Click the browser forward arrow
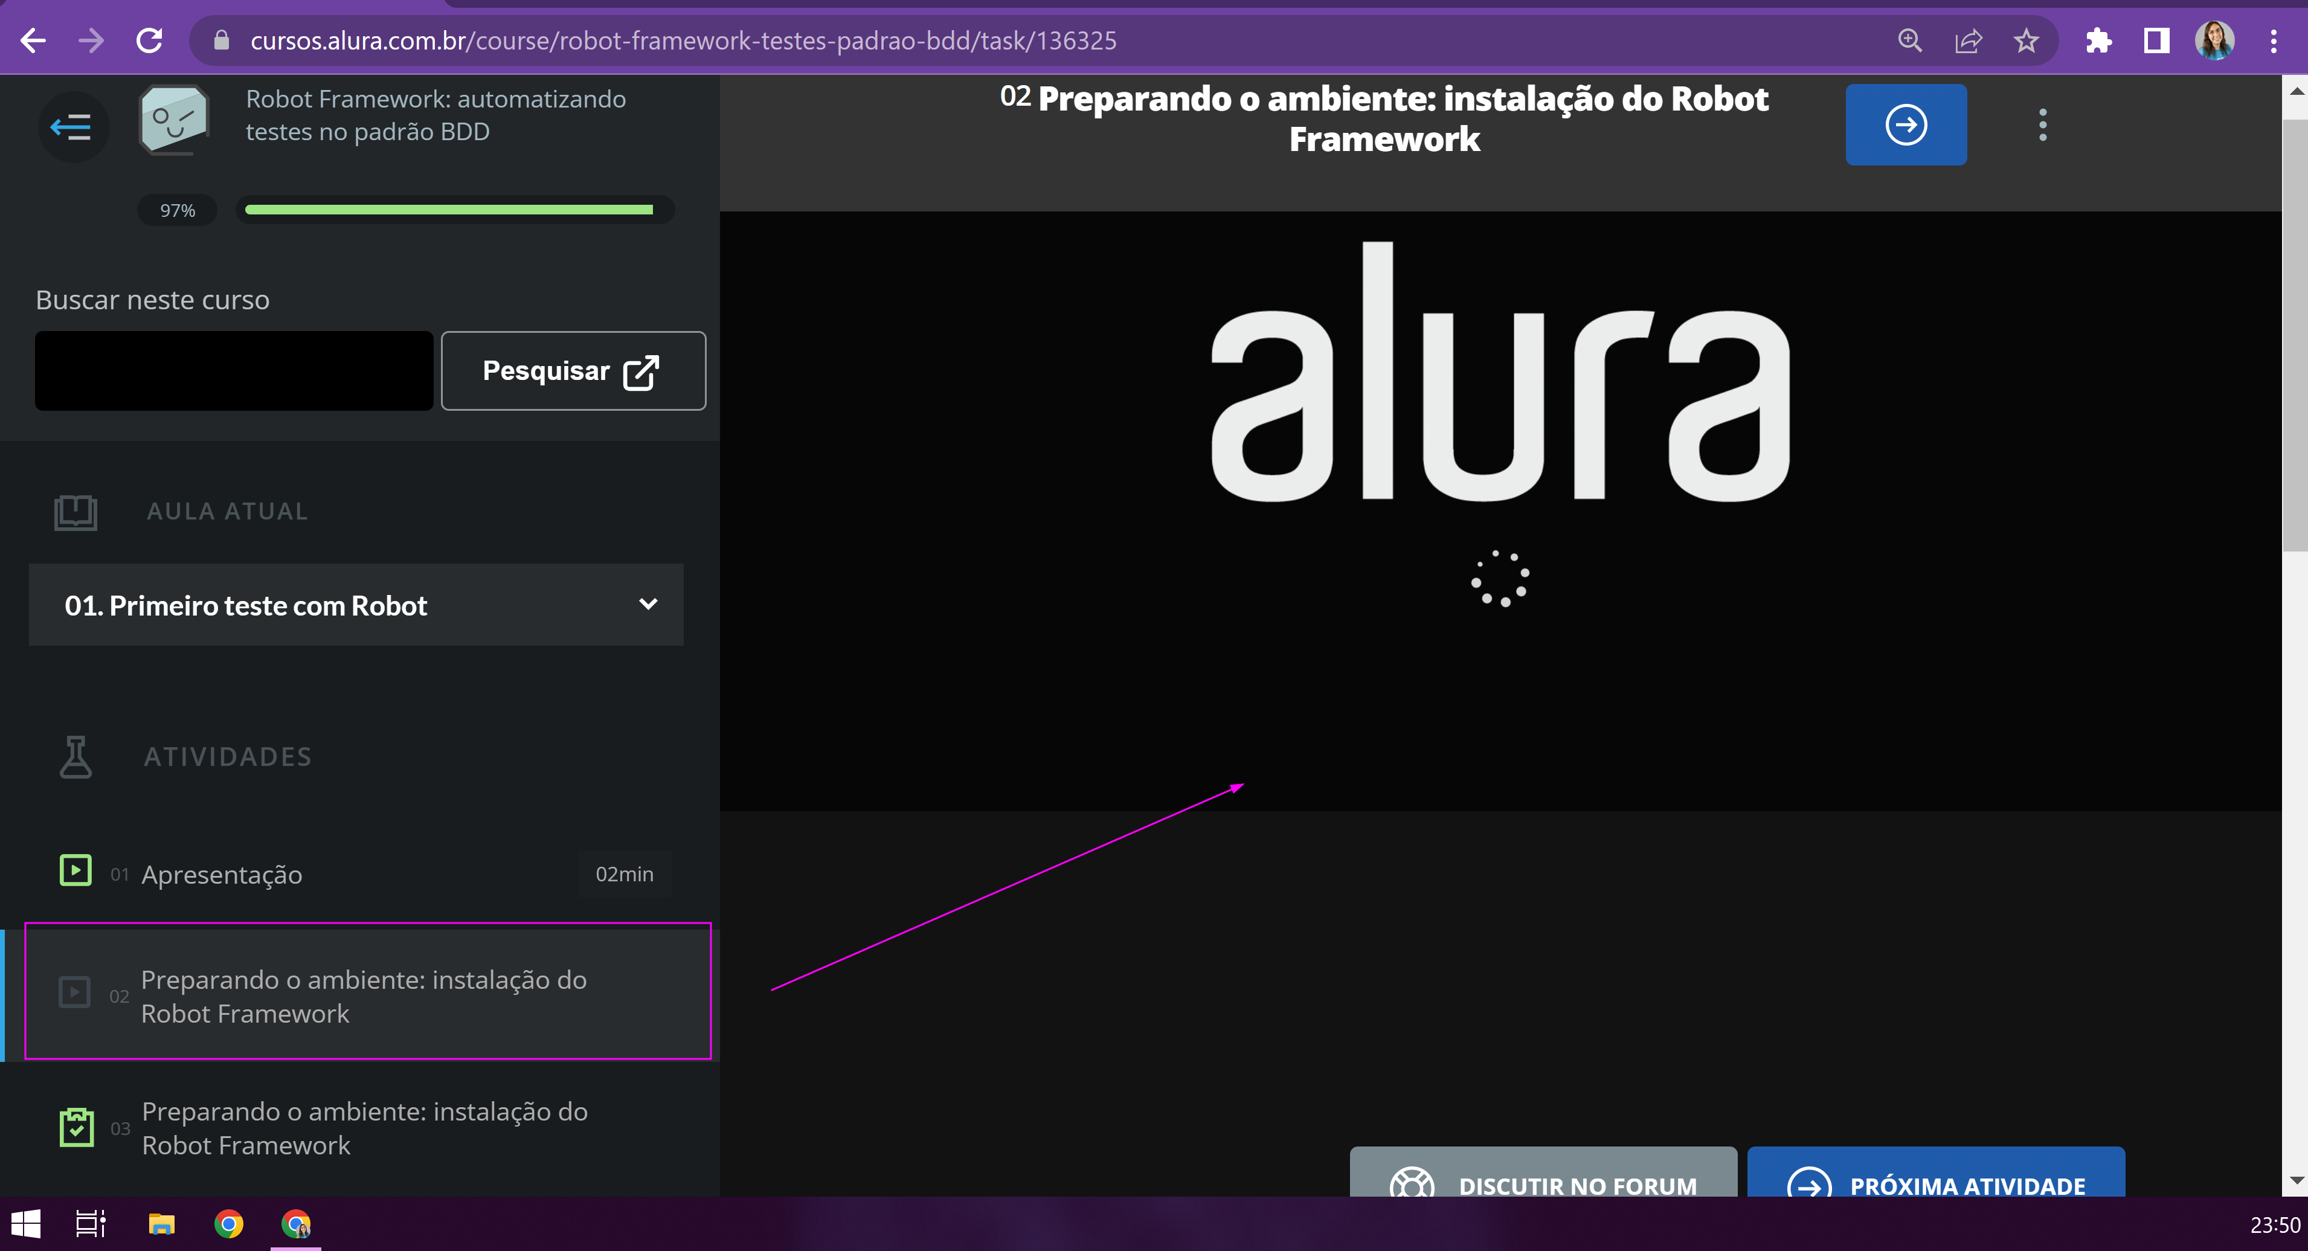 click(91, 40)
